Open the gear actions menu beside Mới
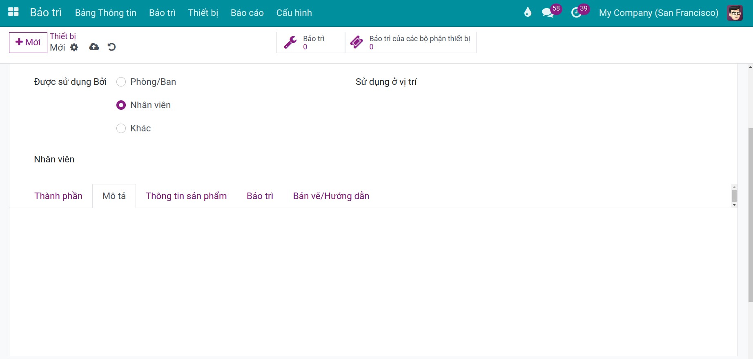 (74, 47)
